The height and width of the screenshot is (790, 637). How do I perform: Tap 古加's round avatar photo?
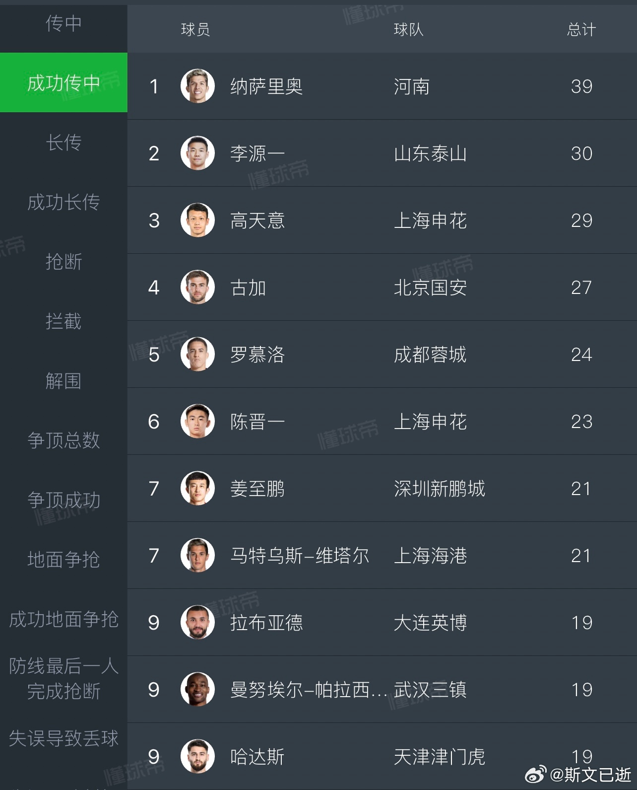[x=197, y=287]
